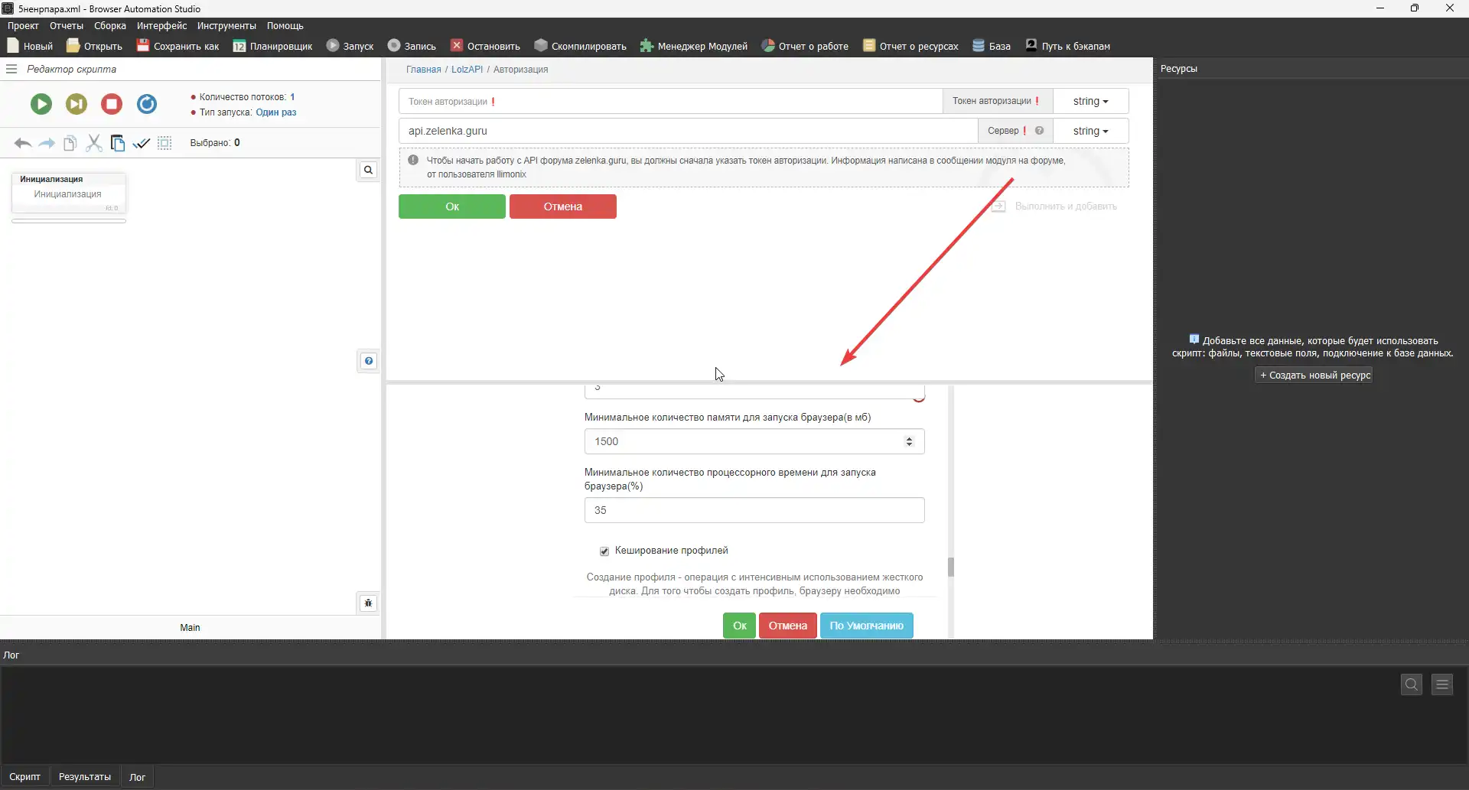Click the Select all dashed-square icon

(164, 143)
